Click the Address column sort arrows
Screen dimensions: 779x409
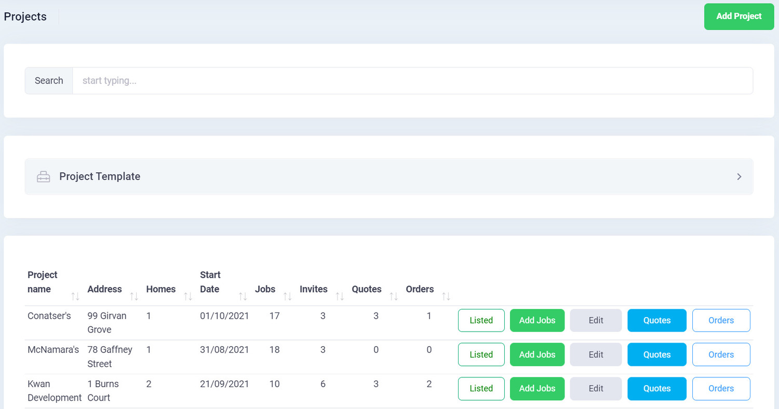click(134, 296)
